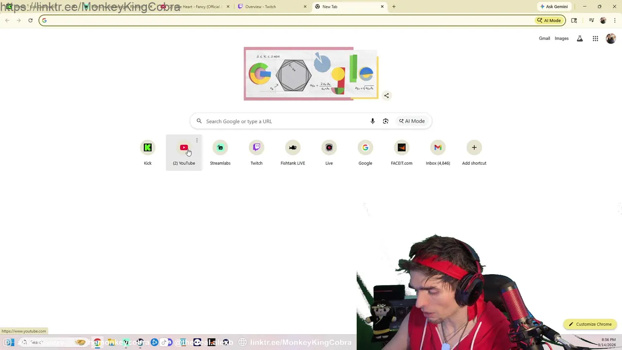
Task: Open the Images link at top right
Action: (x=561, y=38)
